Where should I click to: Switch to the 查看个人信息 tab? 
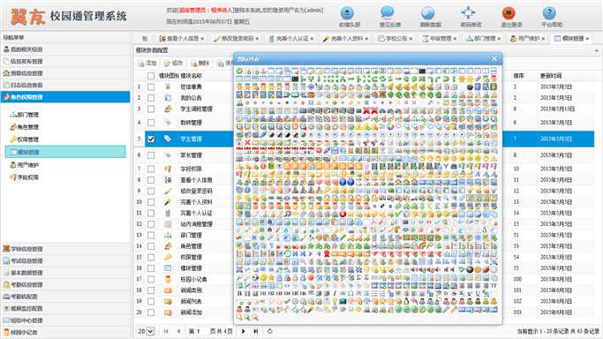tap(182, 39)
